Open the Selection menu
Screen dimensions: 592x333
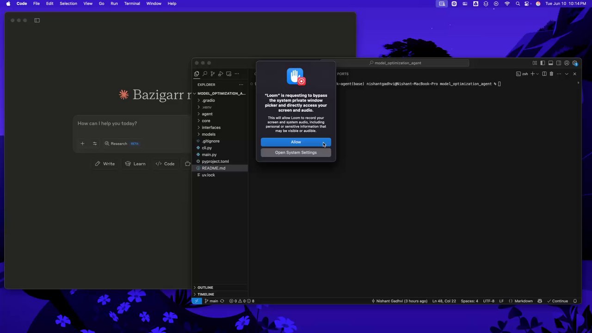click(68, 4)
